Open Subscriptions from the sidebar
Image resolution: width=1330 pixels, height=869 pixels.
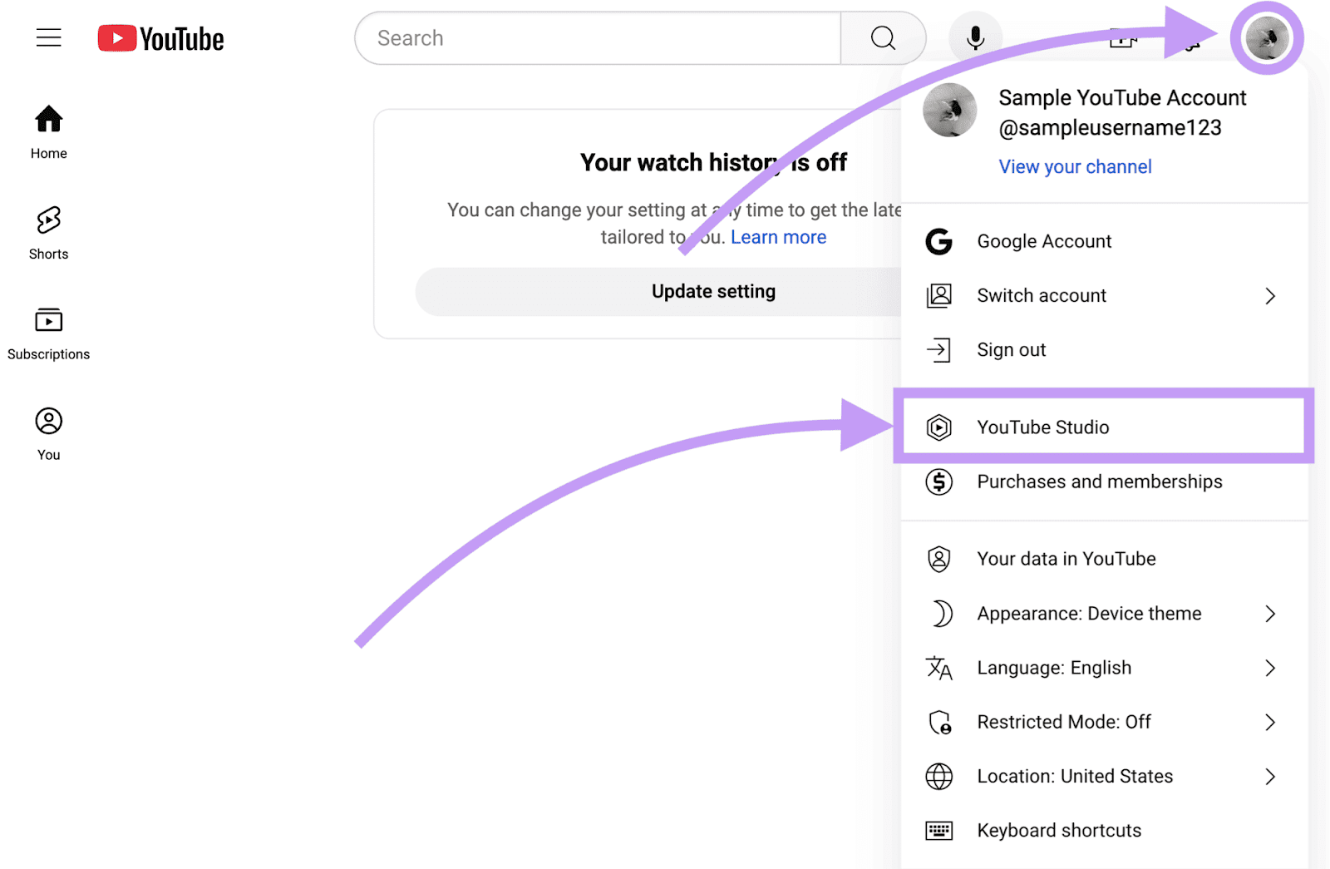click(x=48, y=331)
